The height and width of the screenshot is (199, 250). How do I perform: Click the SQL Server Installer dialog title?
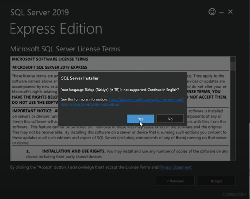click(x=80, y=78)
